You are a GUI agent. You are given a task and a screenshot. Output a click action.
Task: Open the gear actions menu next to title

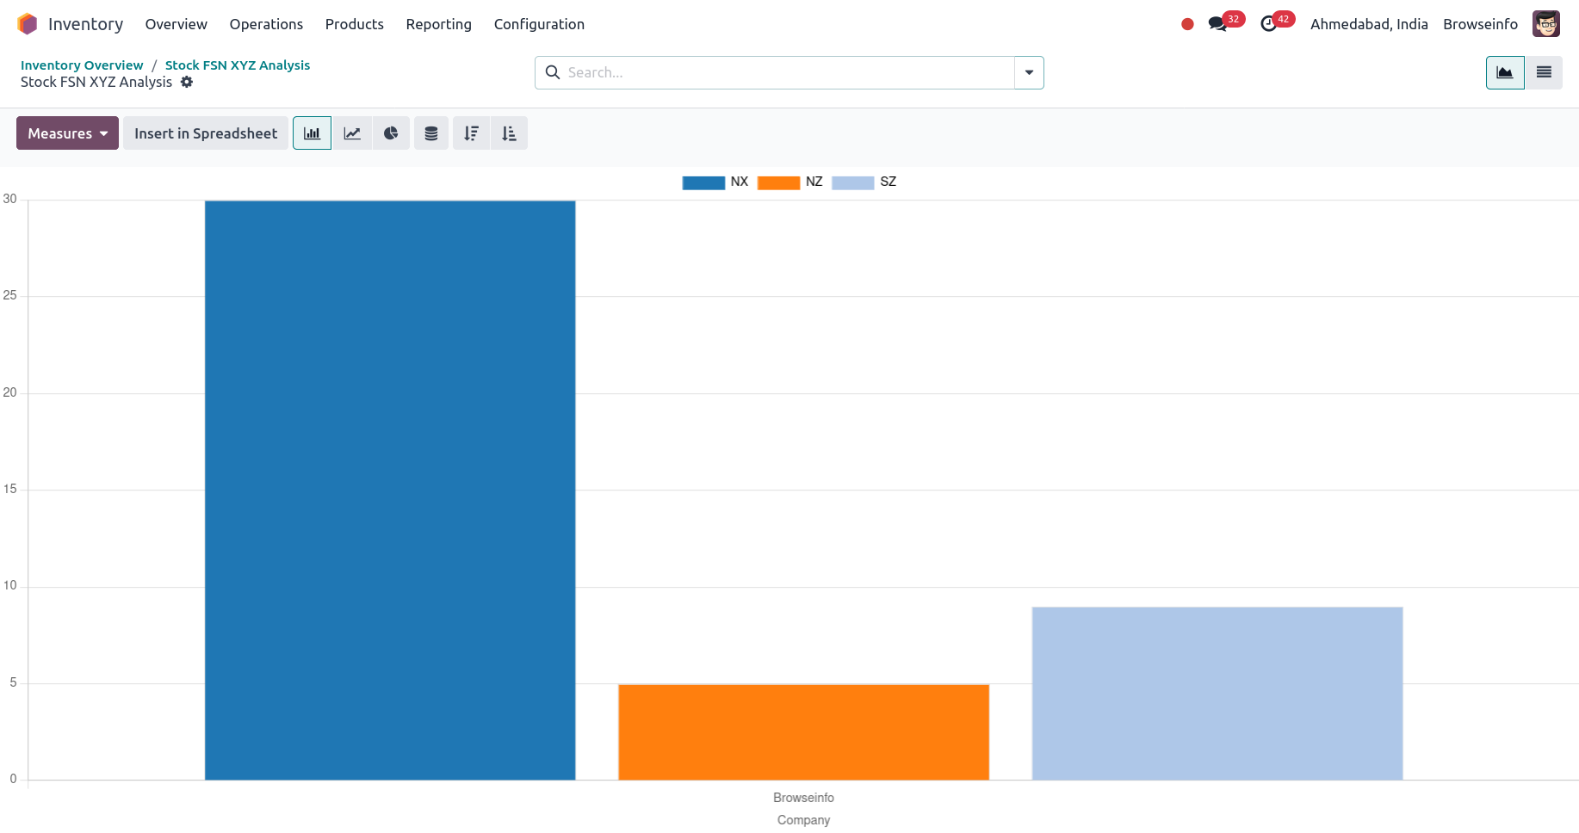(x=187, y=82)
